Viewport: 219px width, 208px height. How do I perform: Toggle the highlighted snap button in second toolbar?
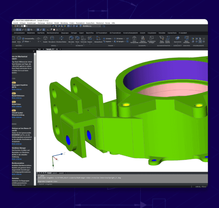click(38, 30)
